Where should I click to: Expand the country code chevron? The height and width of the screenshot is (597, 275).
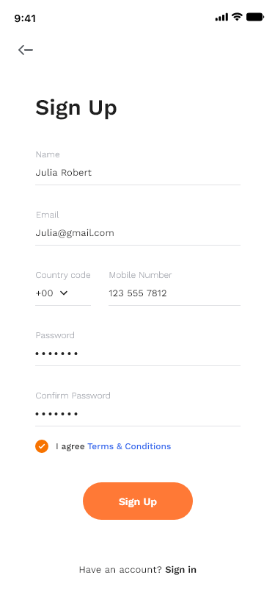click(64, 293)
